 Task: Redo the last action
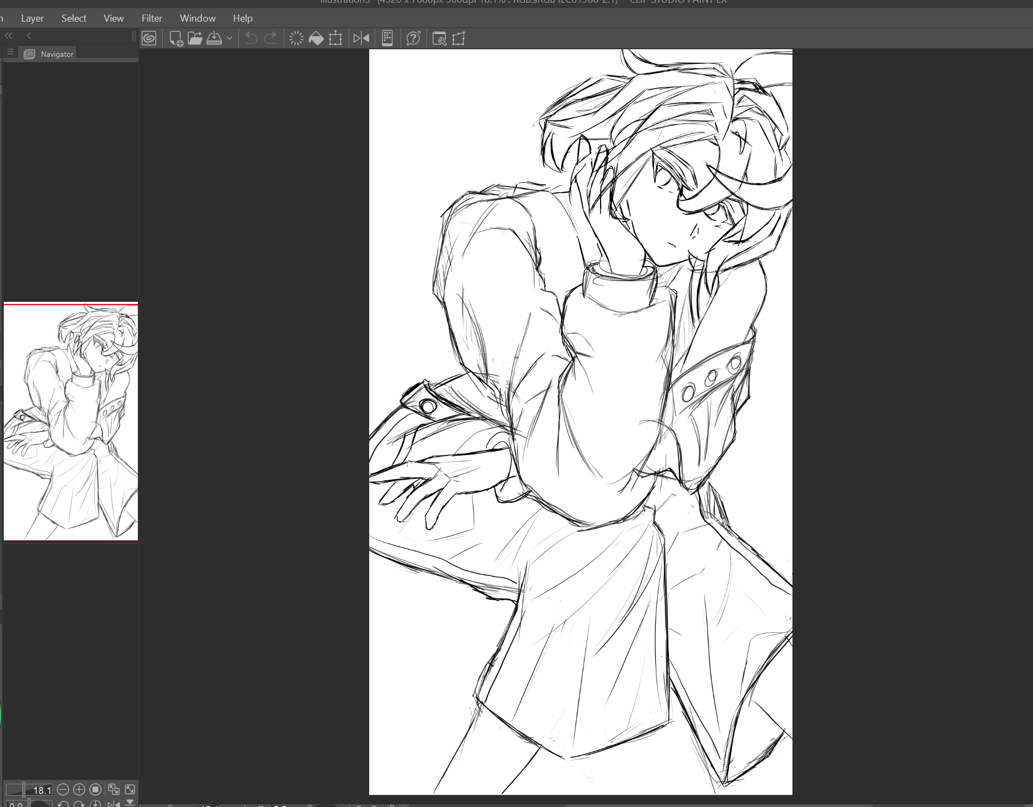click(x=270, y=38)
